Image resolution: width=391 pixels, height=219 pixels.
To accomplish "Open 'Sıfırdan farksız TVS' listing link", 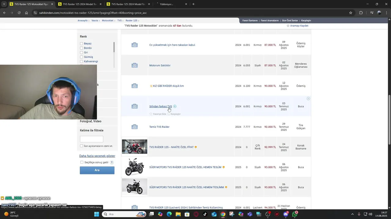I will (x=161, y=106).
